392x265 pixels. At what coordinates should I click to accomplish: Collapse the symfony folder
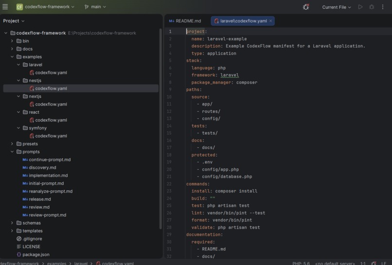coord(18,128)
